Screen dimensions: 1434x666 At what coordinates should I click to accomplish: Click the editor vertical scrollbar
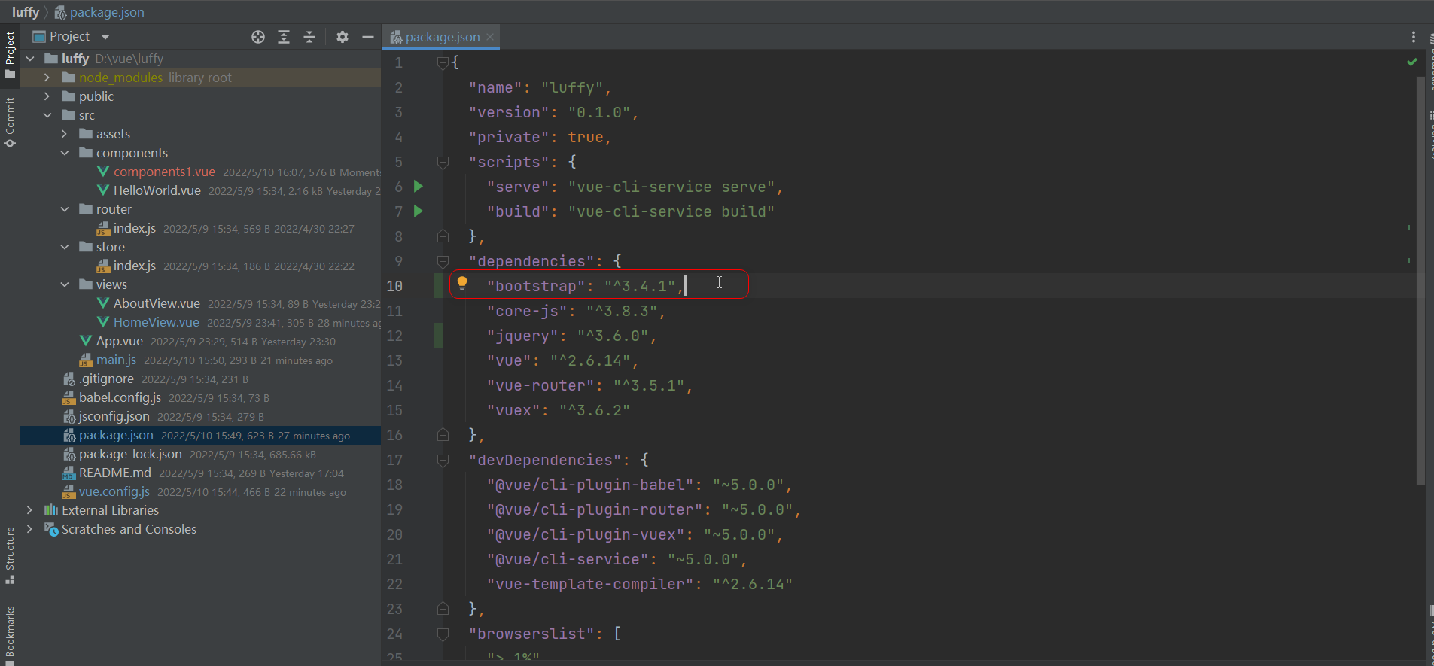1420,280
